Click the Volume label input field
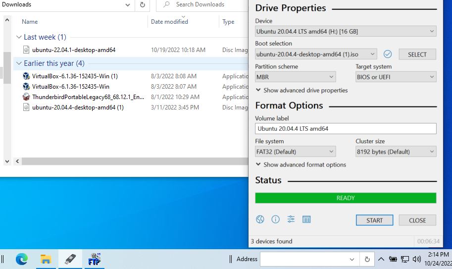 click(x=346, y=129)
